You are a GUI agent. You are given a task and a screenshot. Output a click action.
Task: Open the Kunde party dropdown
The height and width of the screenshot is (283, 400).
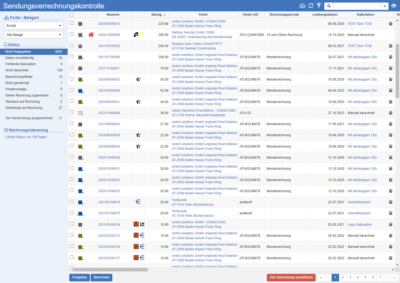pyautogui.click(x=34, y=26)
